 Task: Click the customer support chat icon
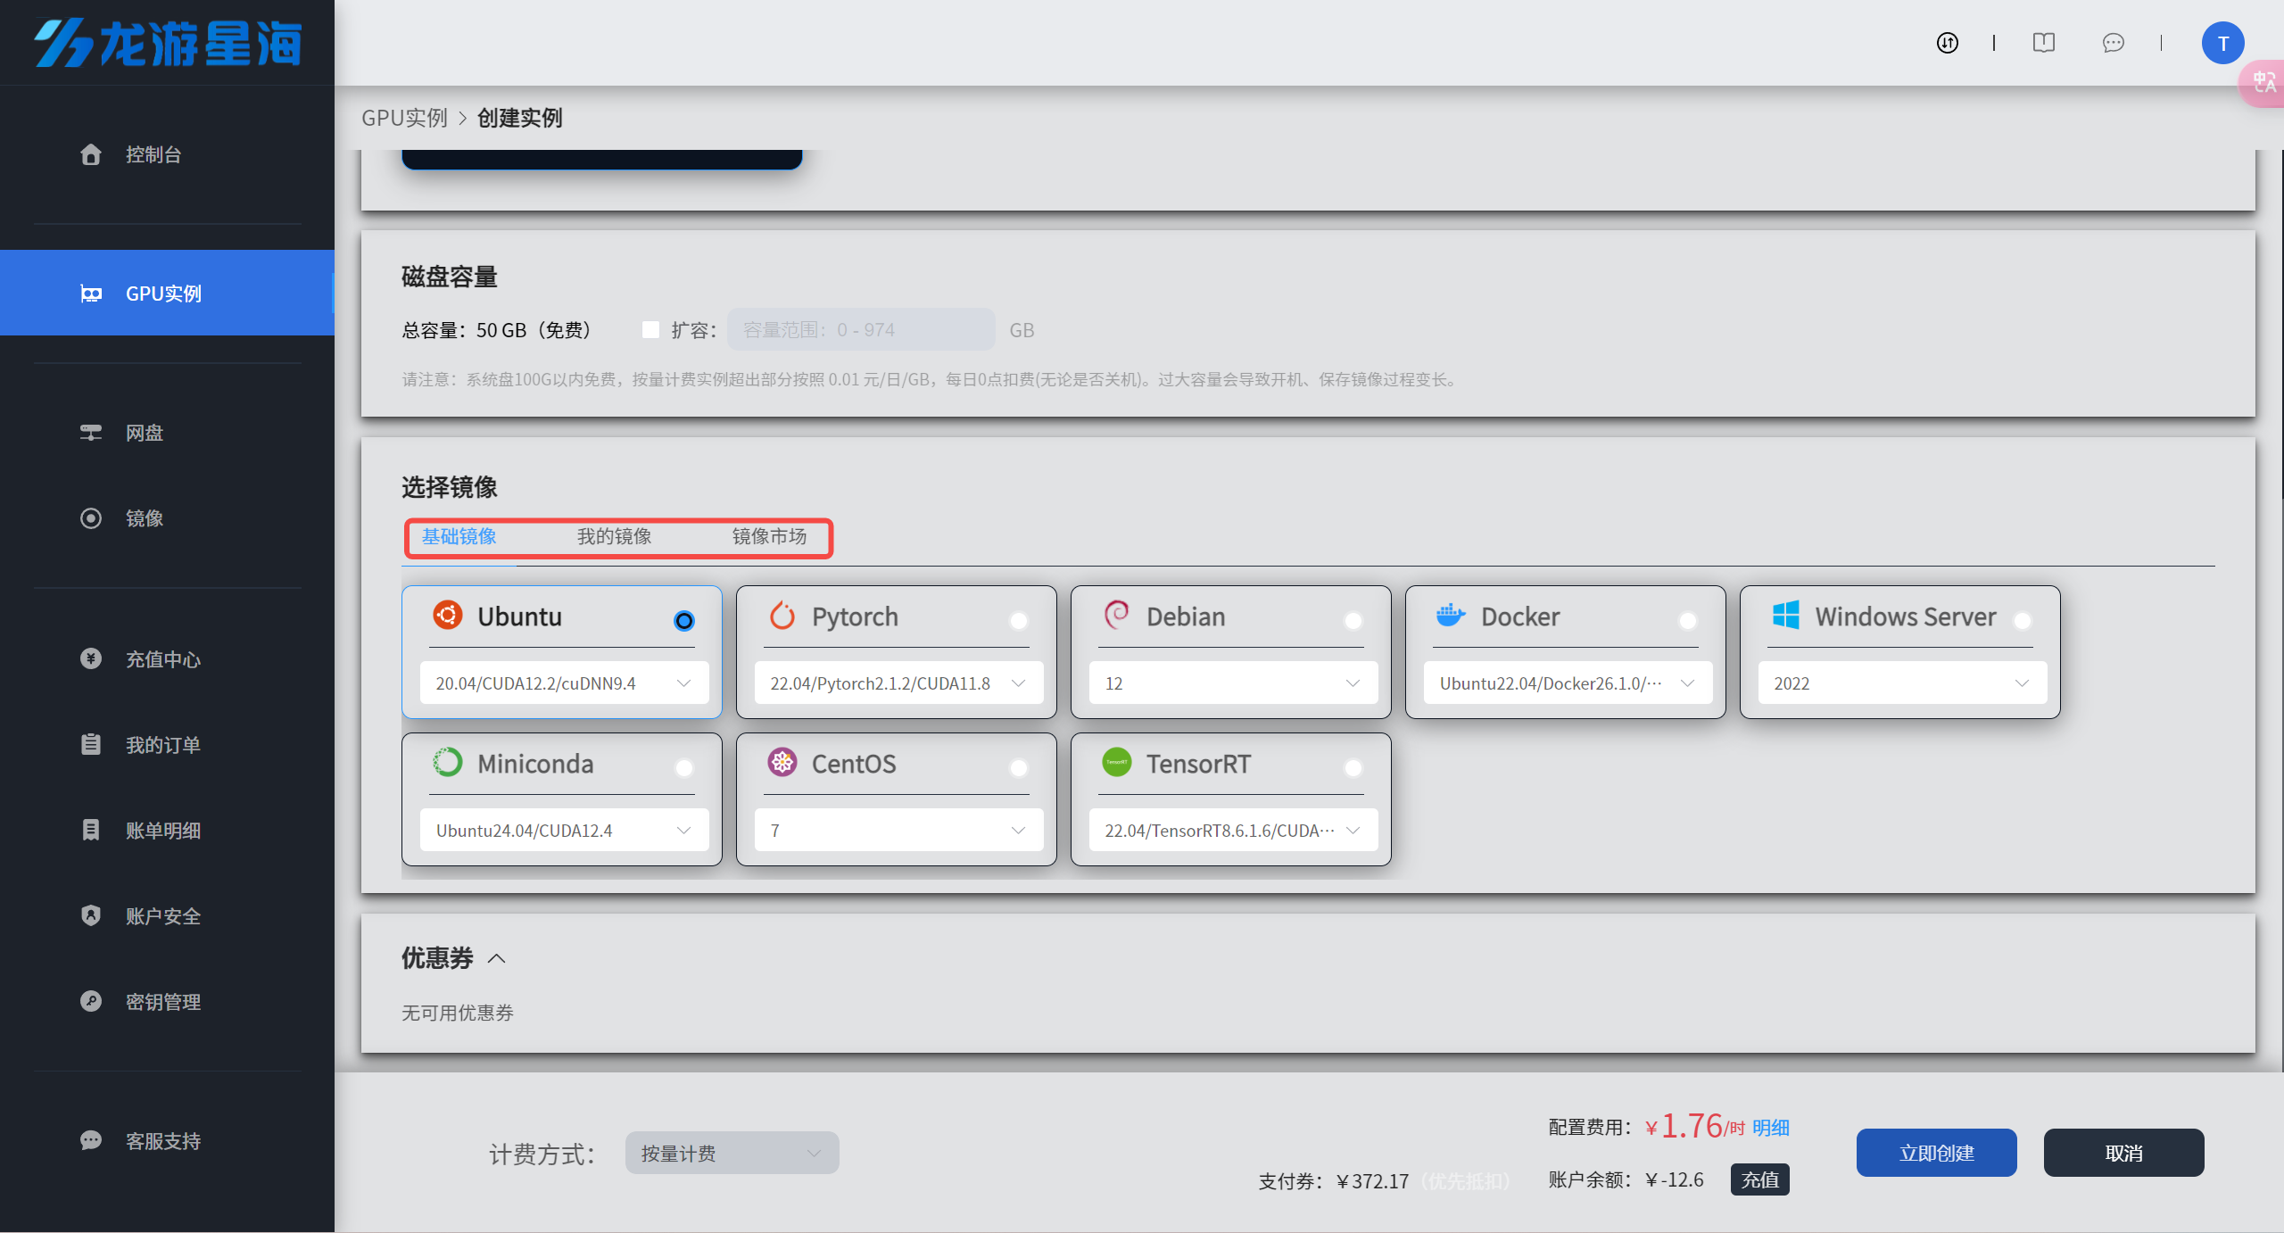tap(90, 1140)
